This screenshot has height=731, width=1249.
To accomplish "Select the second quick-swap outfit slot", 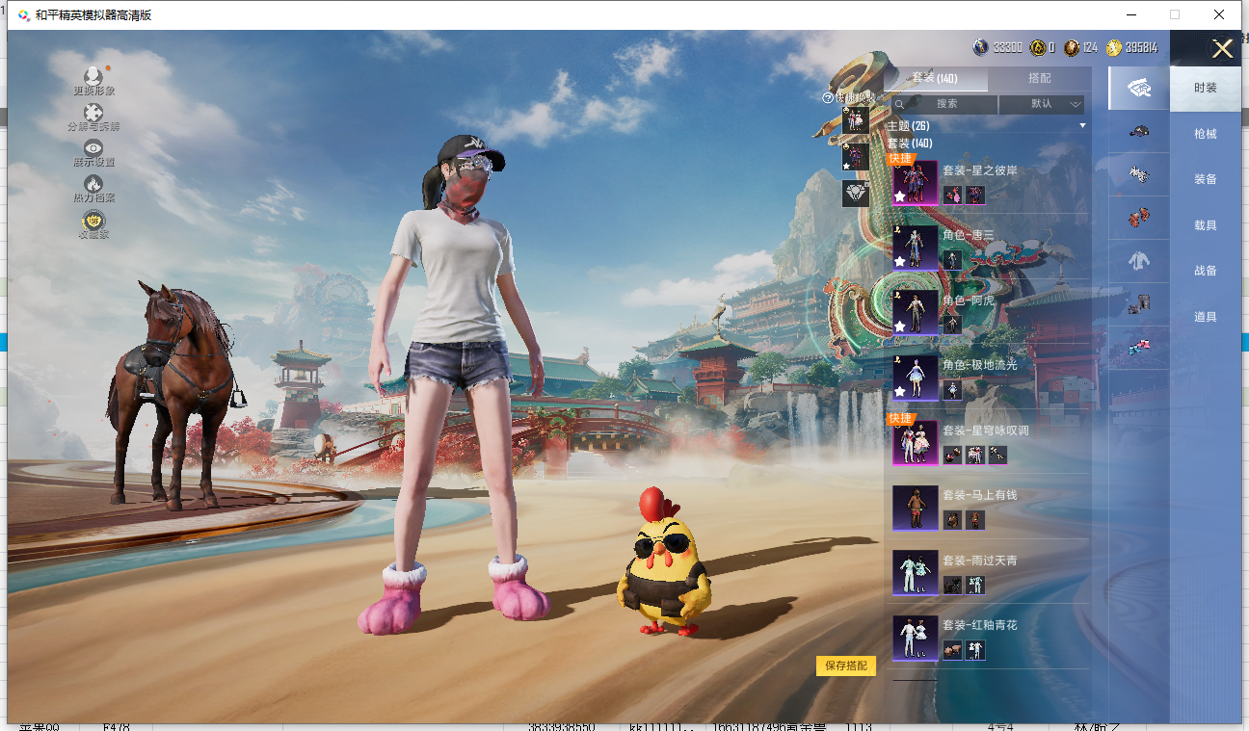I will (855, 157).
